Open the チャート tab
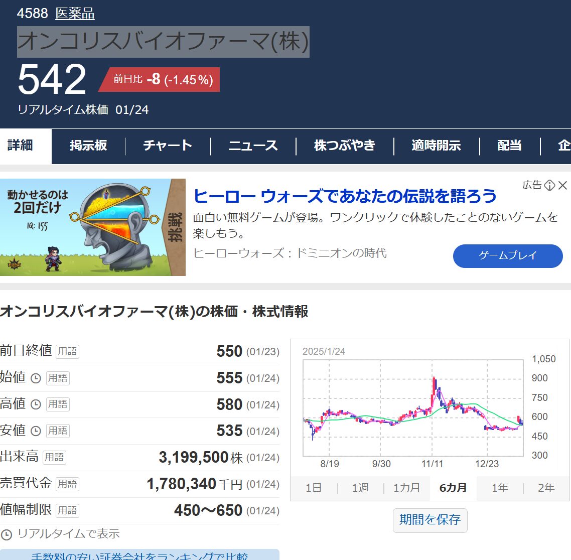571x560 pixels. (168, 146)
